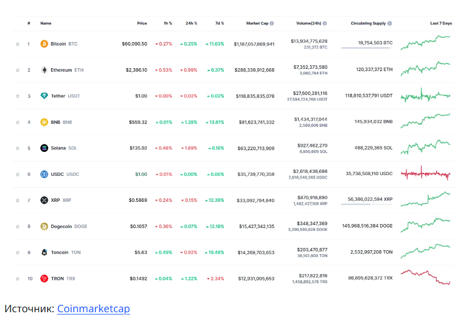
Task: Click the USDC logo icon
Action: pos(44,175)
